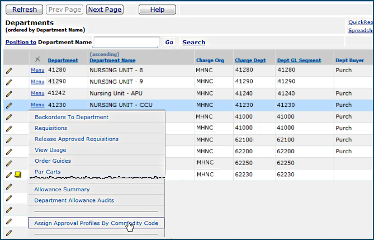Open Menu for department 41280
This screenshot has height=240, width=374.
pyautogui.click(x=37, y=70)
